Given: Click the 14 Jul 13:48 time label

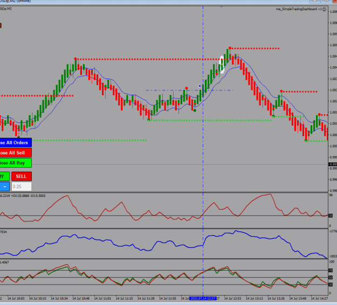Looking at the screenshot, I should (x=298, y=299).
